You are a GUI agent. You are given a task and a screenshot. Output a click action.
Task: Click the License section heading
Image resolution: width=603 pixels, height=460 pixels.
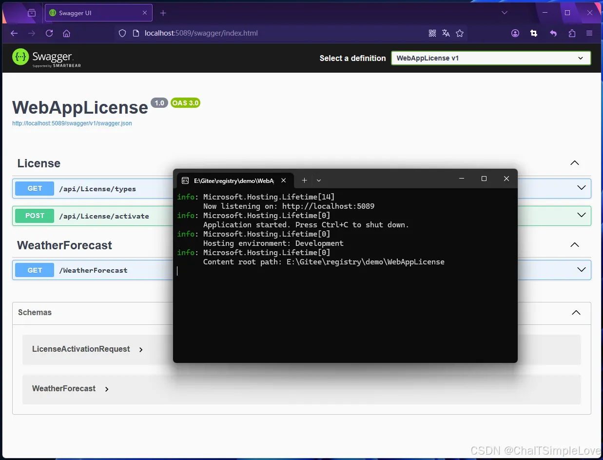[x=39, y=163]
